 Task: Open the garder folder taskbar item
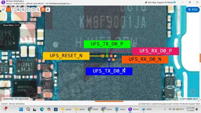click(x=66, y=109)
